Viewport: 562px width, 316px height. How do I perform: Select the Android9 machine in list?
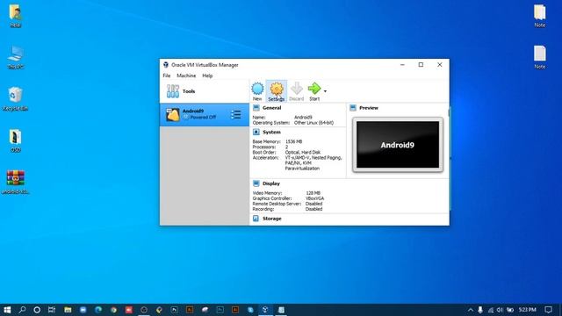pyautogui.click(x=205, y=115)
